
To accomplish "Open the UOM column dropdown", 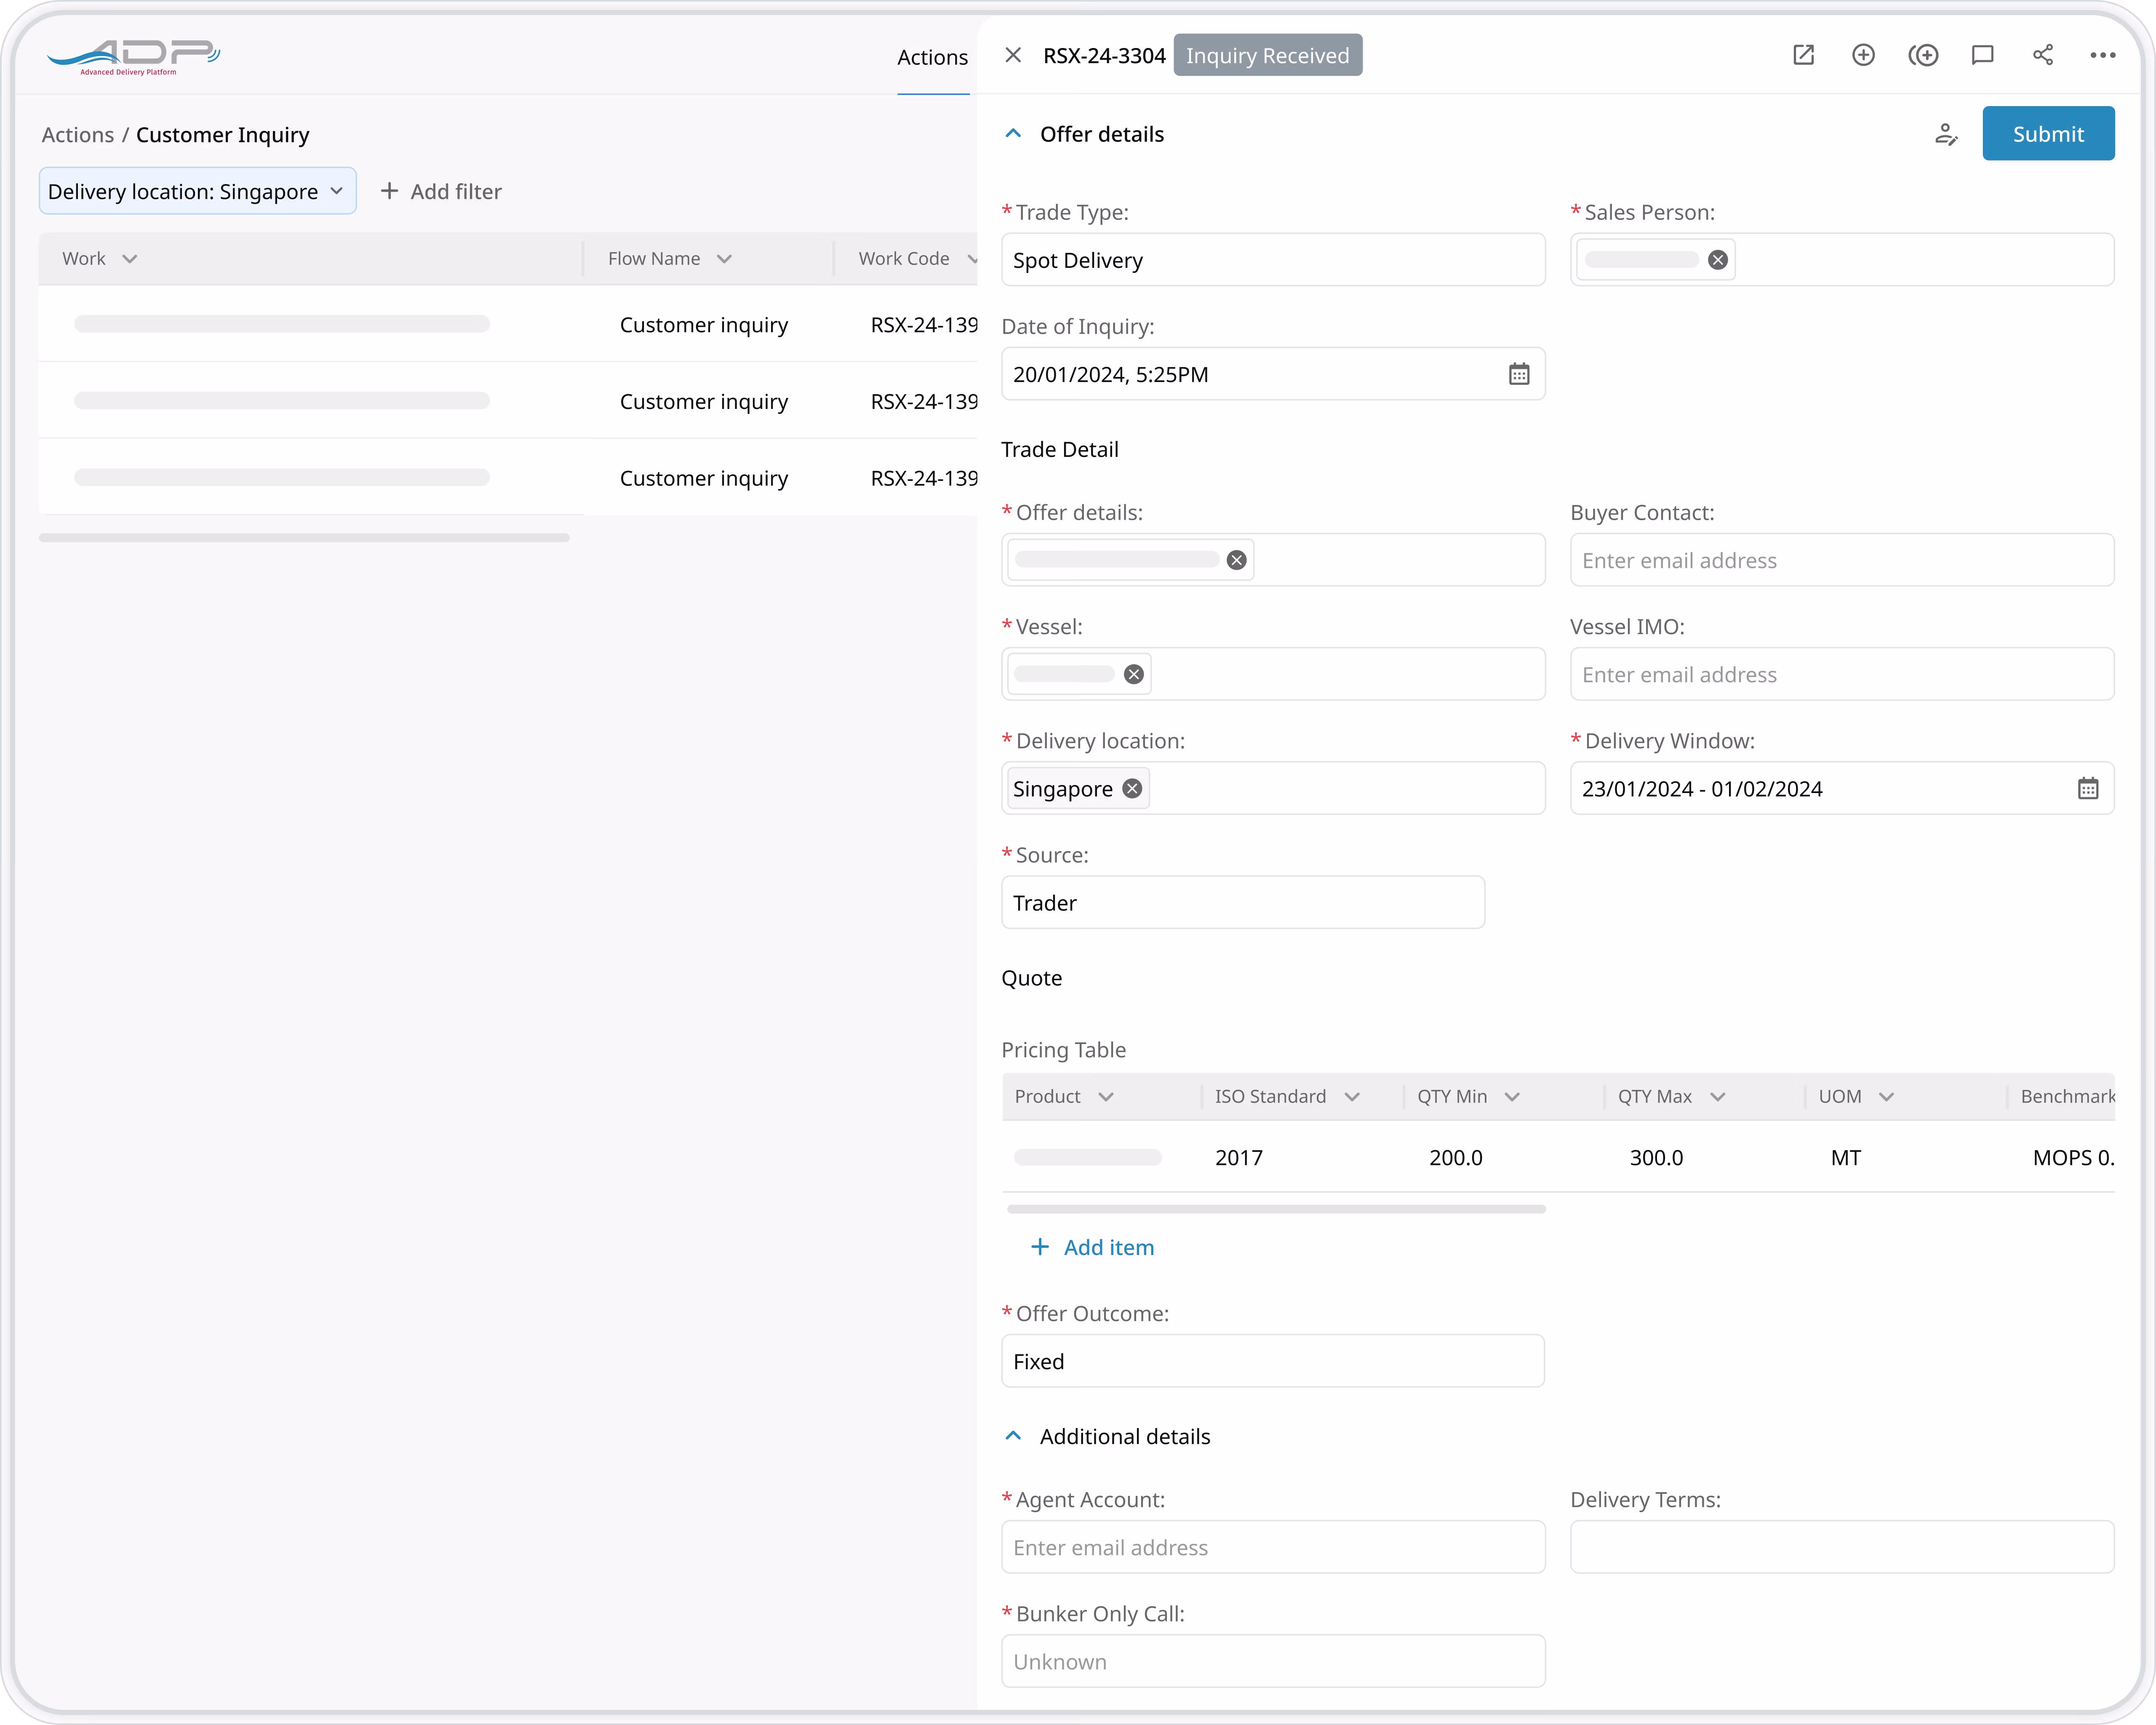I will [x=1886, y=1097].
